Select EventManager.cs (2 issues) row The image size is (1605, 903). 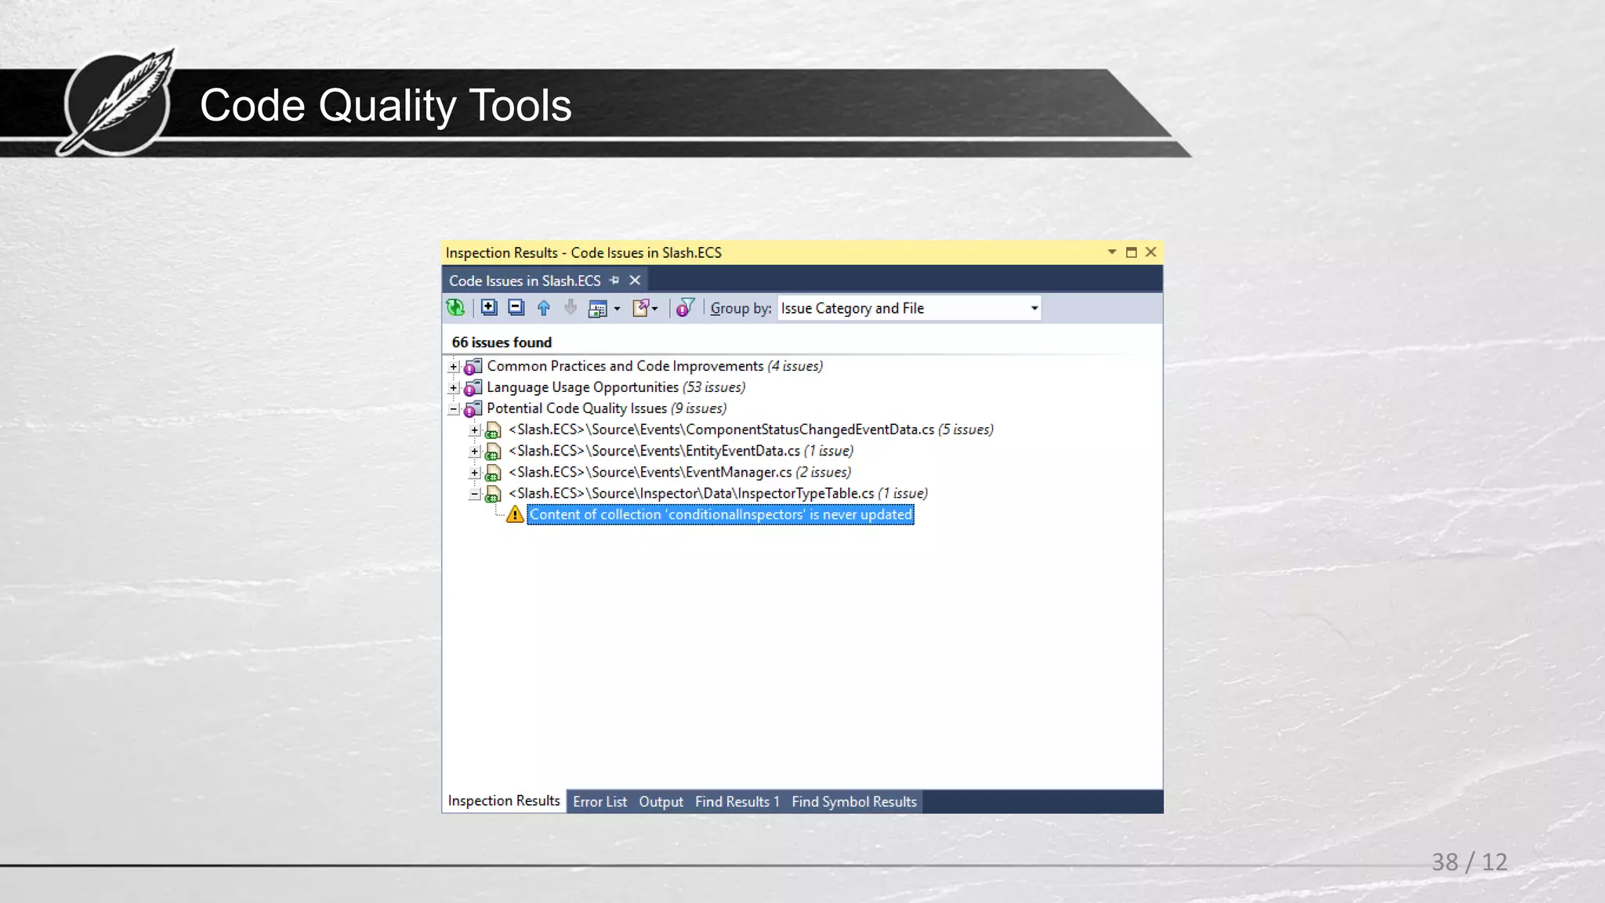pos(679,472)
